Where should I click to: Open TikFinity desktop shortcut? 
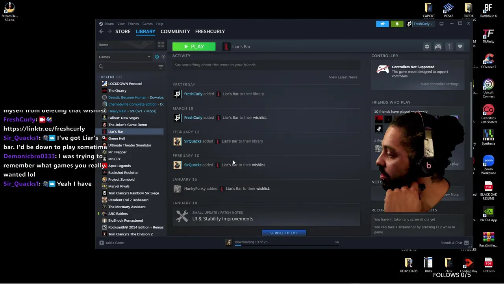pyautogui.click(x=488, y=36)
